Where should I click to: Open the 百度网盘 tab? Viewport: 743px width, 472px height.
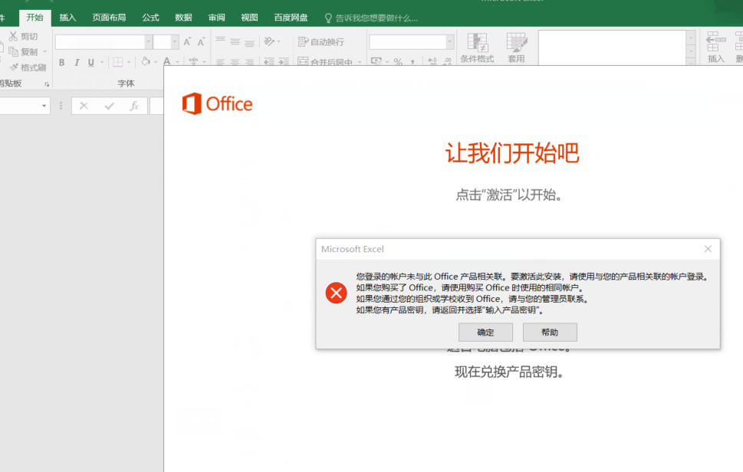[x=291, y=18]
